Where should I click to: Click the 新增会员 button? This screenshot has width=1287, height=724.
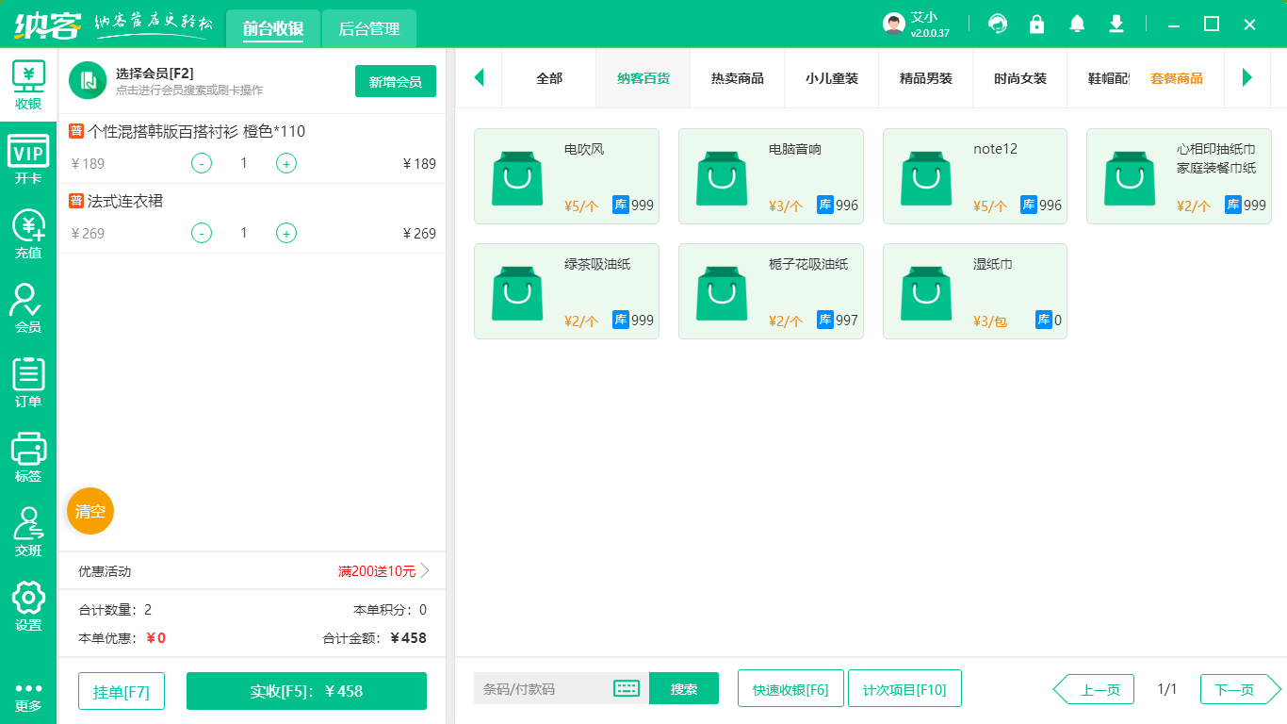tap(396, 81)
